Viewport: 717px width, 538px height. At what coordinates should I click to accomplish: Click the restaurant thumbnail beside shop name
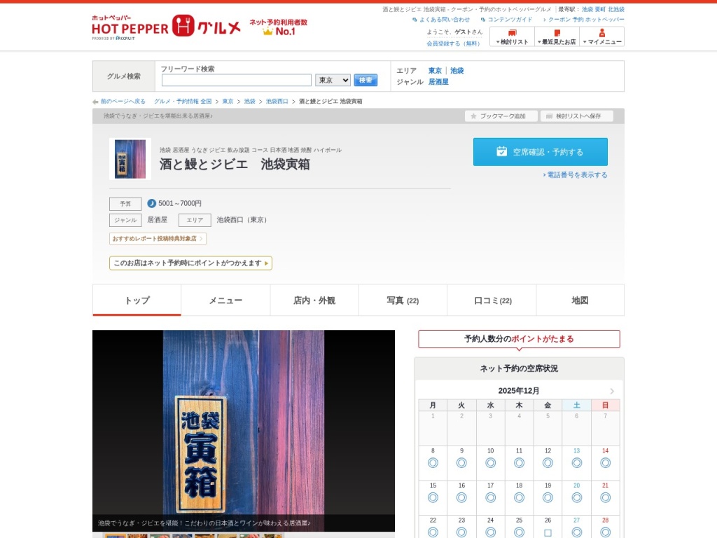(x=130, y=159)
